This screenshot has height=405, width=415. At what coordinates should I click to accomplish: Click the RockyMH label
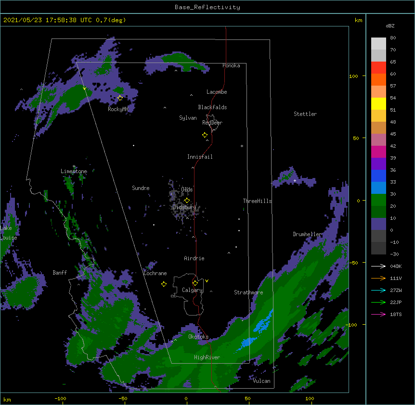click(x=118, y=109)
